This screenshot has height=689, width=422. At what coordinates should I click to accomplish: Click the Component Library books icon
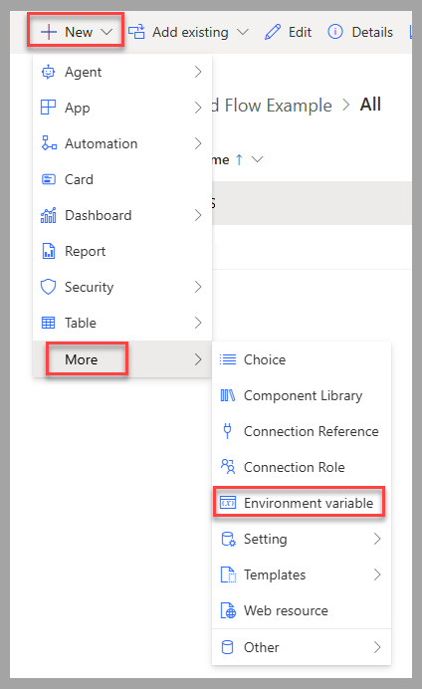click(x=228, y=395)
